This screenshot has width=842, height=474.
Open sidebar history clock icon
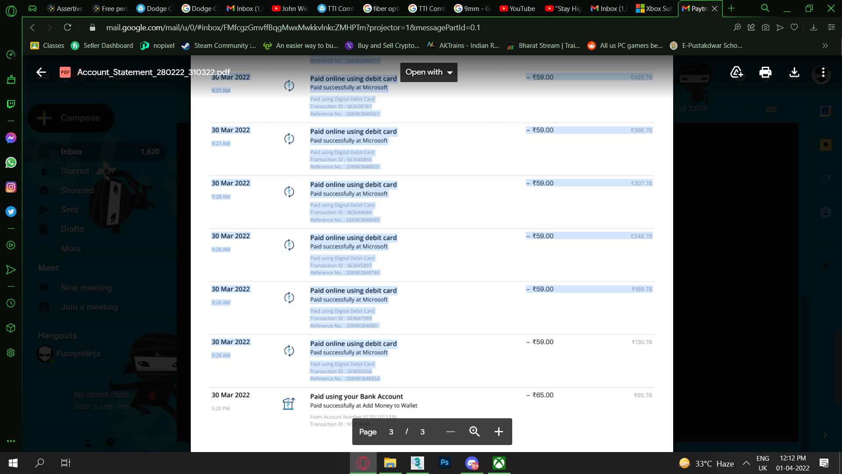(11, 303)
